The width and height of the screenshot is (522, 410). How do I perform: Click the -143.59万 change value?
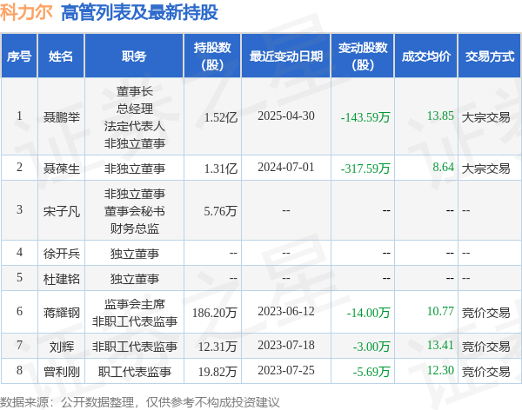[365, 117]
